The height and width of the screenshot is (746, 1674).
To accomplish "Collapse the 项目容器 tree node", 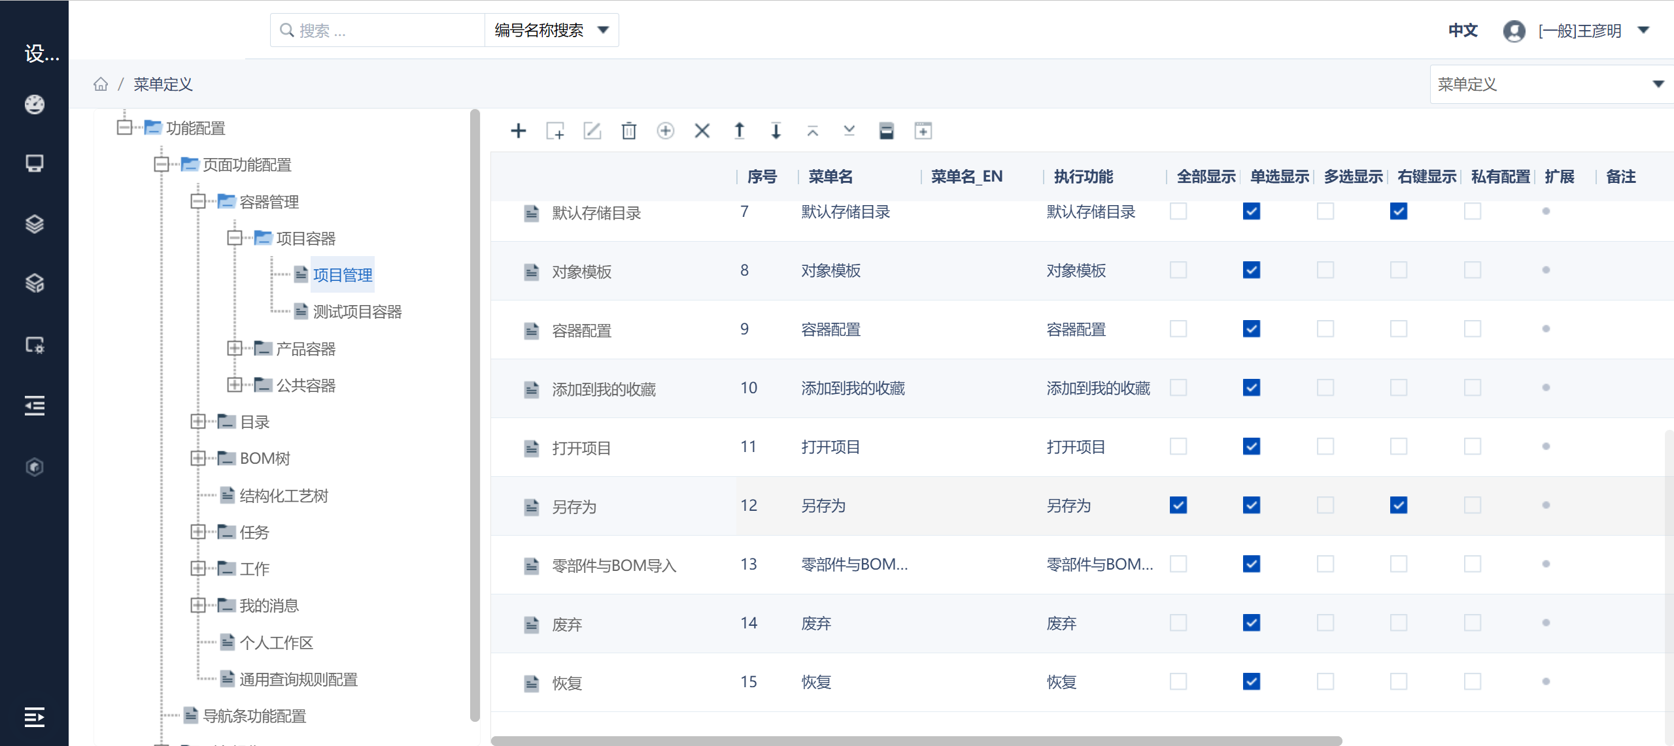I will point(234,238).
